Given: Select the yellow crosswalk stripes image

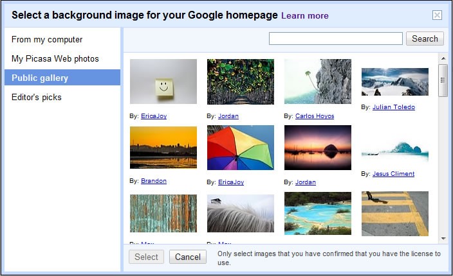Looking at the screenshot, I should coord(395,214).
